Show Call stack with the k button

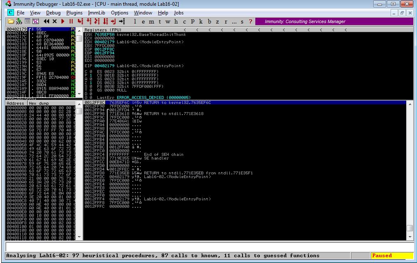click(201, 21)
